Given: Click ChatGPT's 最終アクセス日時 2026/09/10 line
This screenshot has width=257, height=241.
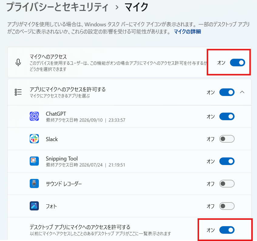Looking at the screenshot, I should click(x=86, y=120).
